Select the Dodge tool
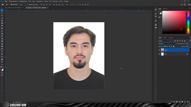The width and height of the screenshot is (191, 107). [x=2, y=46]
